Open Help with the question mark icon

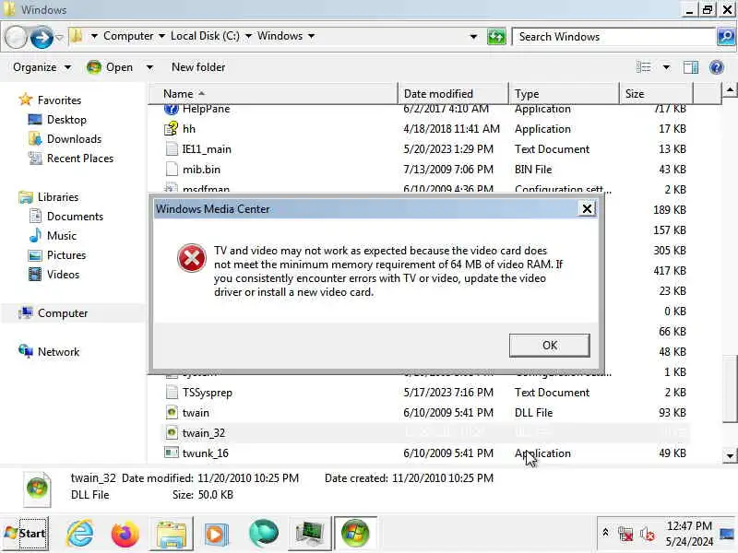pyautogui.click(x=717, y=67)
